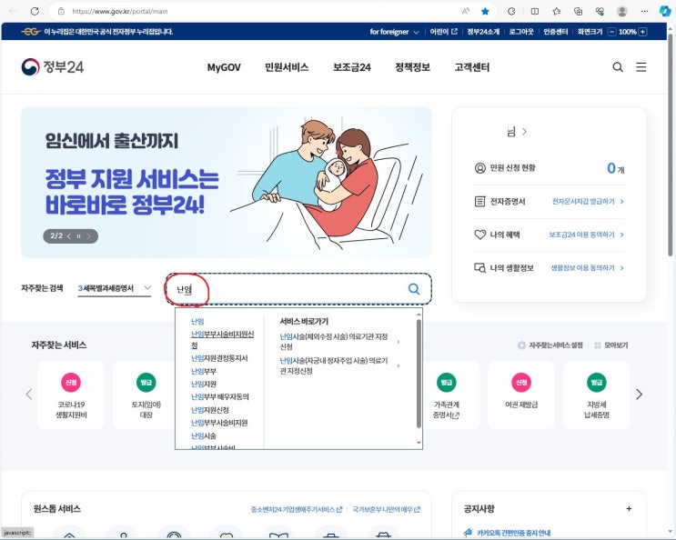Click 인증센터 link
This screenshot has height=540, width=676.
click(555, 32)
